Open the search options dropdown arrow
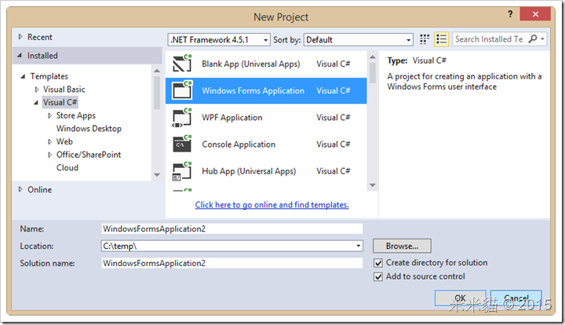This screenshot has width=565, height=325. [x=542, y=38]
